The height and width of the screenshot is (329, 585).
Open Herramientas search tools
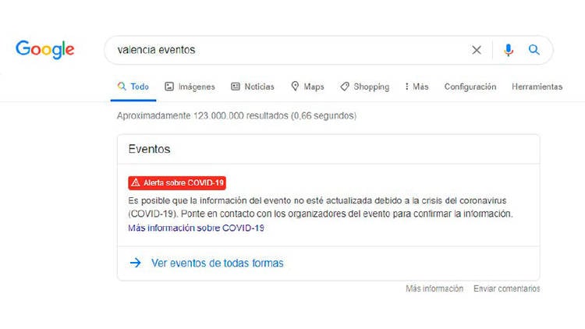tap(537, 87)
